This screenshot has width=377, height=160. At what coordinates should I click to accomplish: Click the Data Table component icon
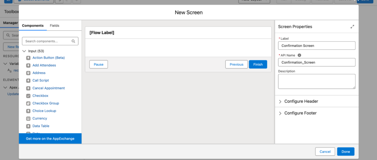[x=28, y=126]
